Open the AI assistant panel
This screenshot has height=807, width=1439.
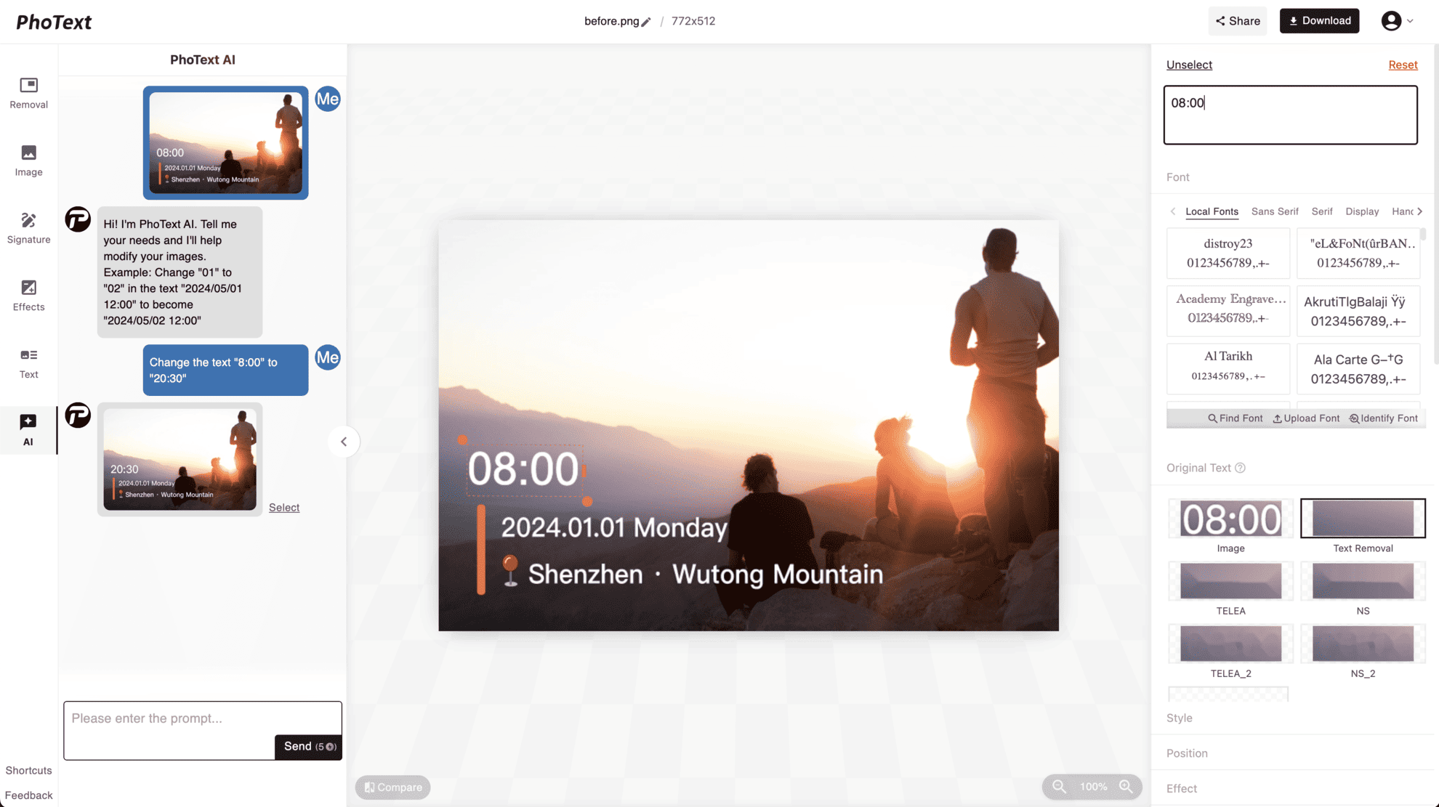(x=28, y=429)
